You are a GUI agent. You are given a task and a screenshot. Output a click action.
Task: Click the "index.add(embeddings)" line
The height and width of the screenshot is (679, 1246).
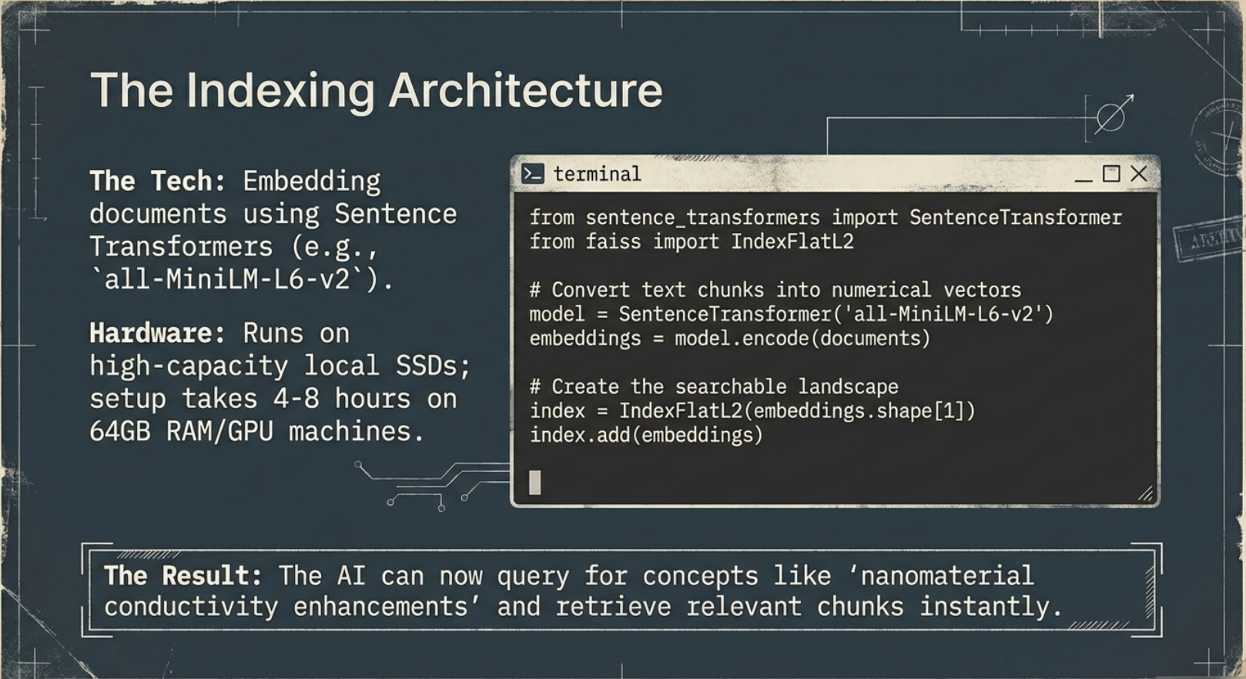pyautogui.click(x=645, y=435)
